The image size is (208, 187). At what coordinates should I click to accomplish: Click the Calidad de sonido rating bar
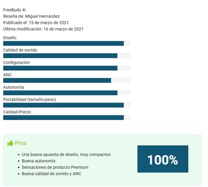(66, 56)
